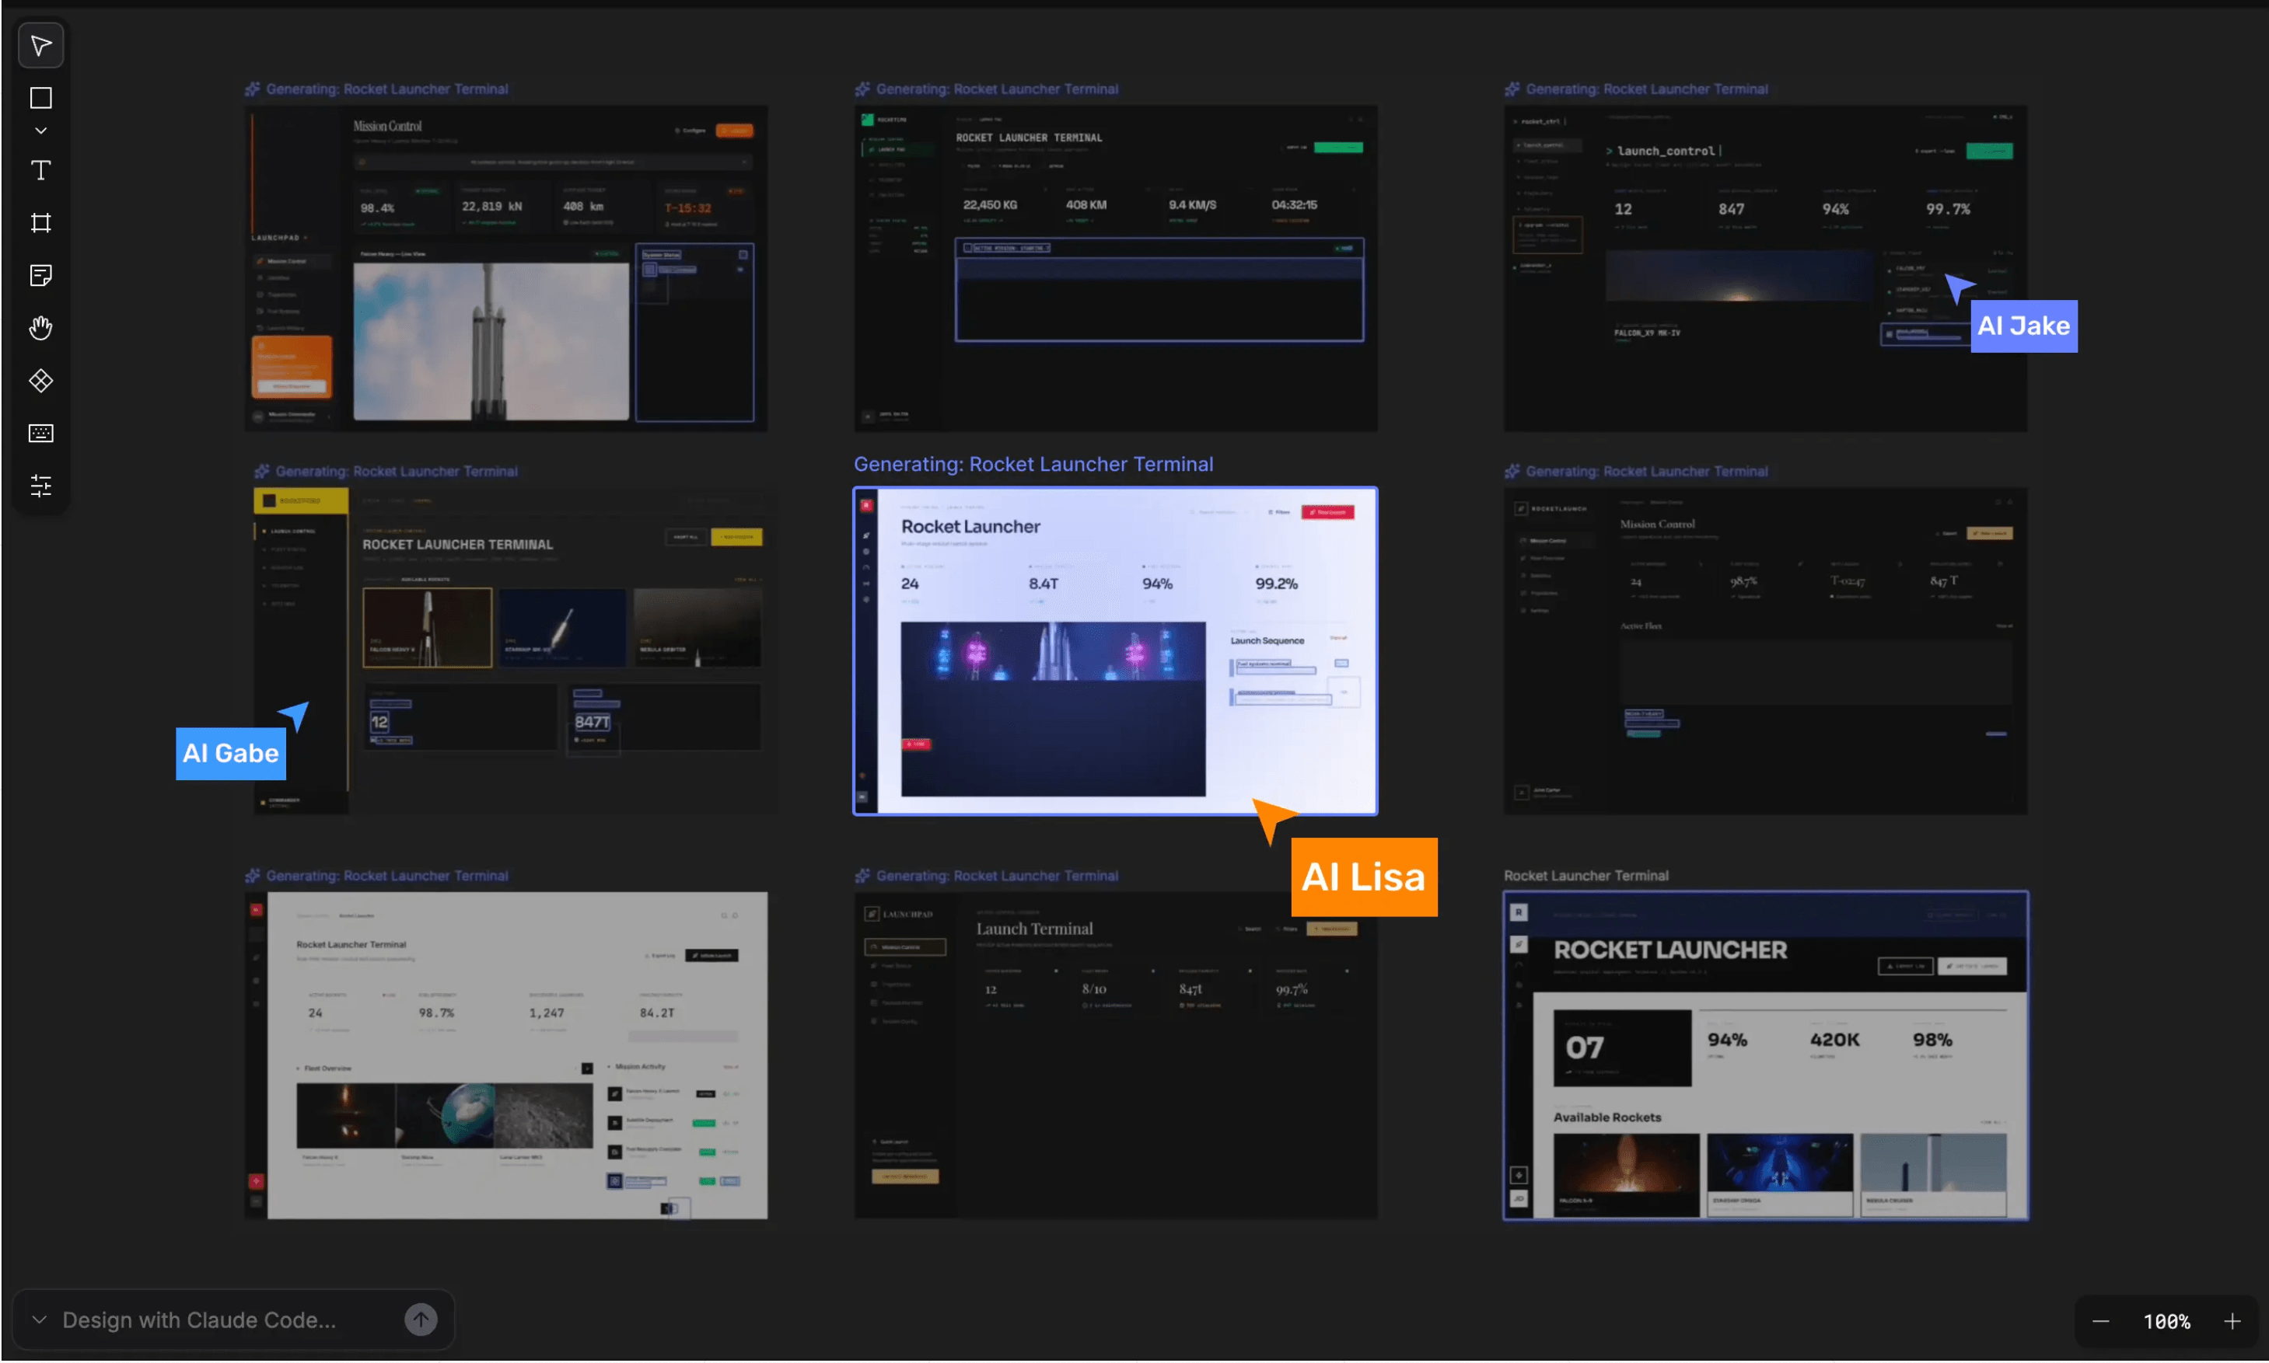
Task: Click the neon rocket image in light frame
Action: point(1053,709)
